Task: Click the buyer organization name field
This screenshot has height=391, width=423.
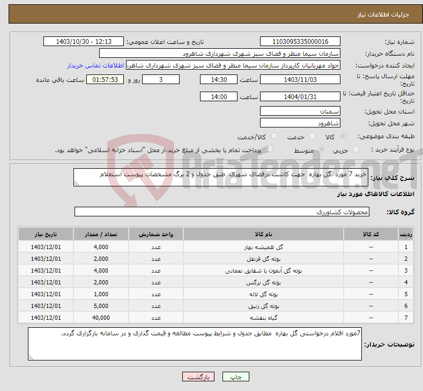Action: pyautogui.click(x=220, y=54)
